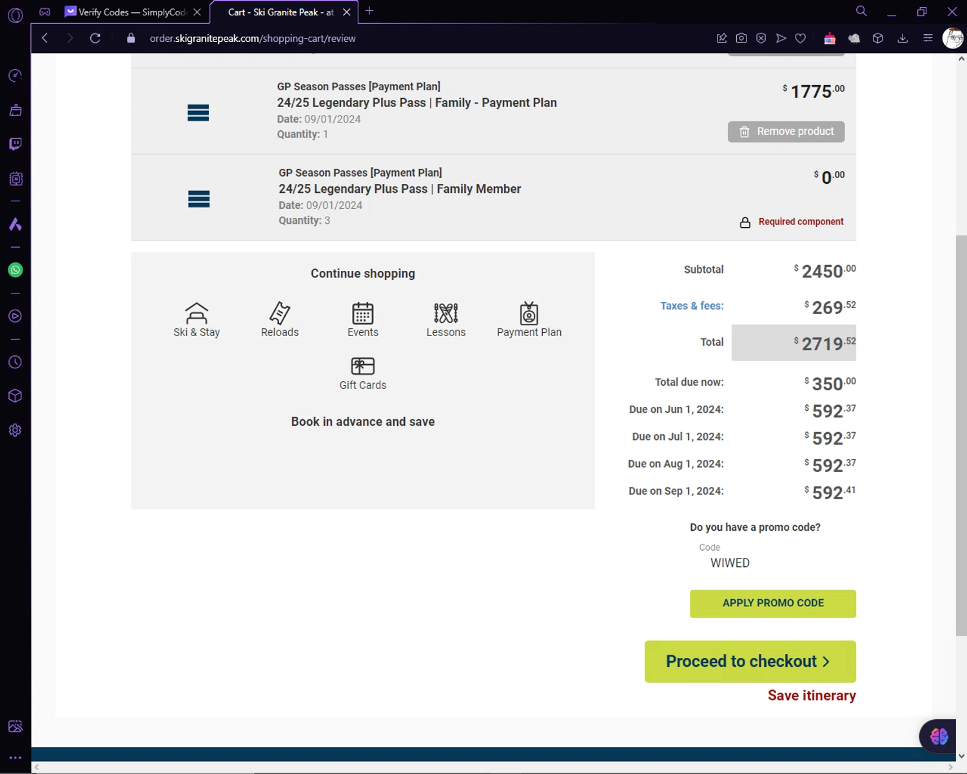Screen dimensions: 967x774
Task: Open a new browser tab
Action: click(x=369, y=11)
